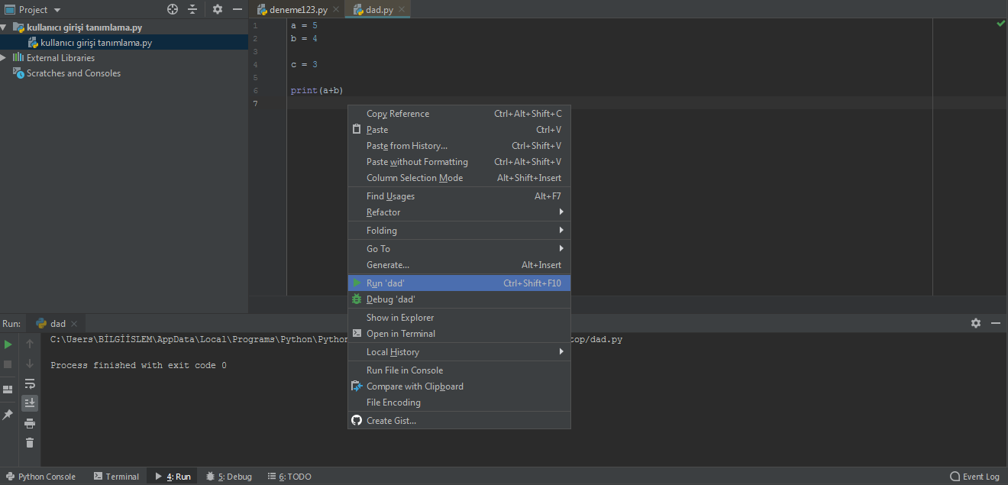Open Run panel settings gear
Viewport: 1008px width, 485px height.
(x=976, y=323)
